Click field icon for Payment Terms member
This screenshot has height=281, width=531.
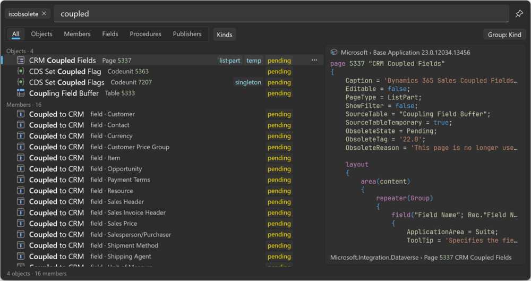click(21, 180)
